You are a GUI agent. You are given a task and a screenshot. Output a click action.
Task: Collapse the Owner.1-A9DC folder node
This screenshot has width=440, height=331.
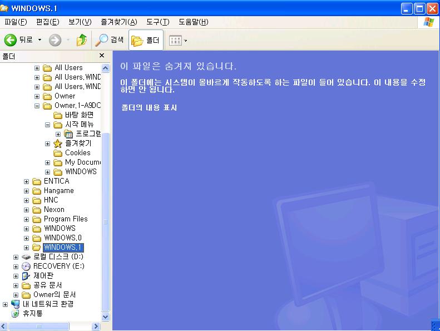tap(37, 106)
